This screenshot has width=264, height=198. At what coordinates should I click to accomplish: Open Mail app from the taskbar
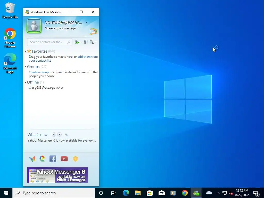pos(161,193)
